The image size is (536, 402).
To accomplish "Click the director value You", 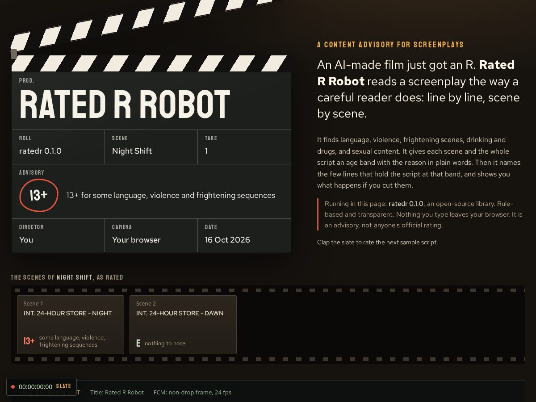I will coord(26,240).
